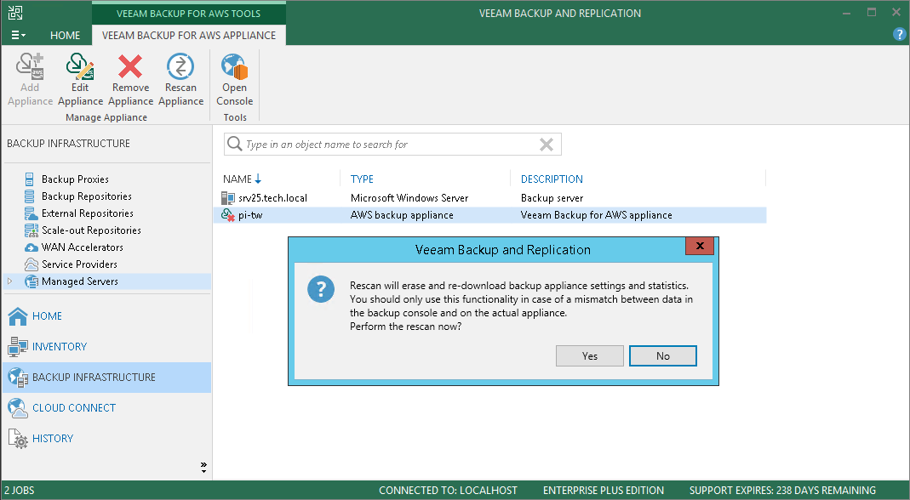Click 'CONNECTED TO: LOCALHOST' status text
The height and width of the screenshot is (500, 910).
pos(448,491)
